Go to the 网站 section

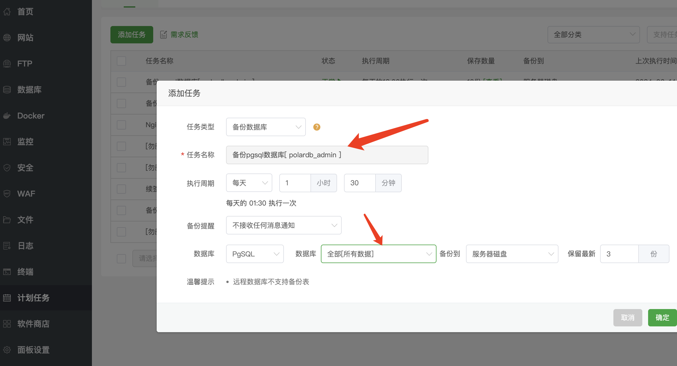[25, 38]
